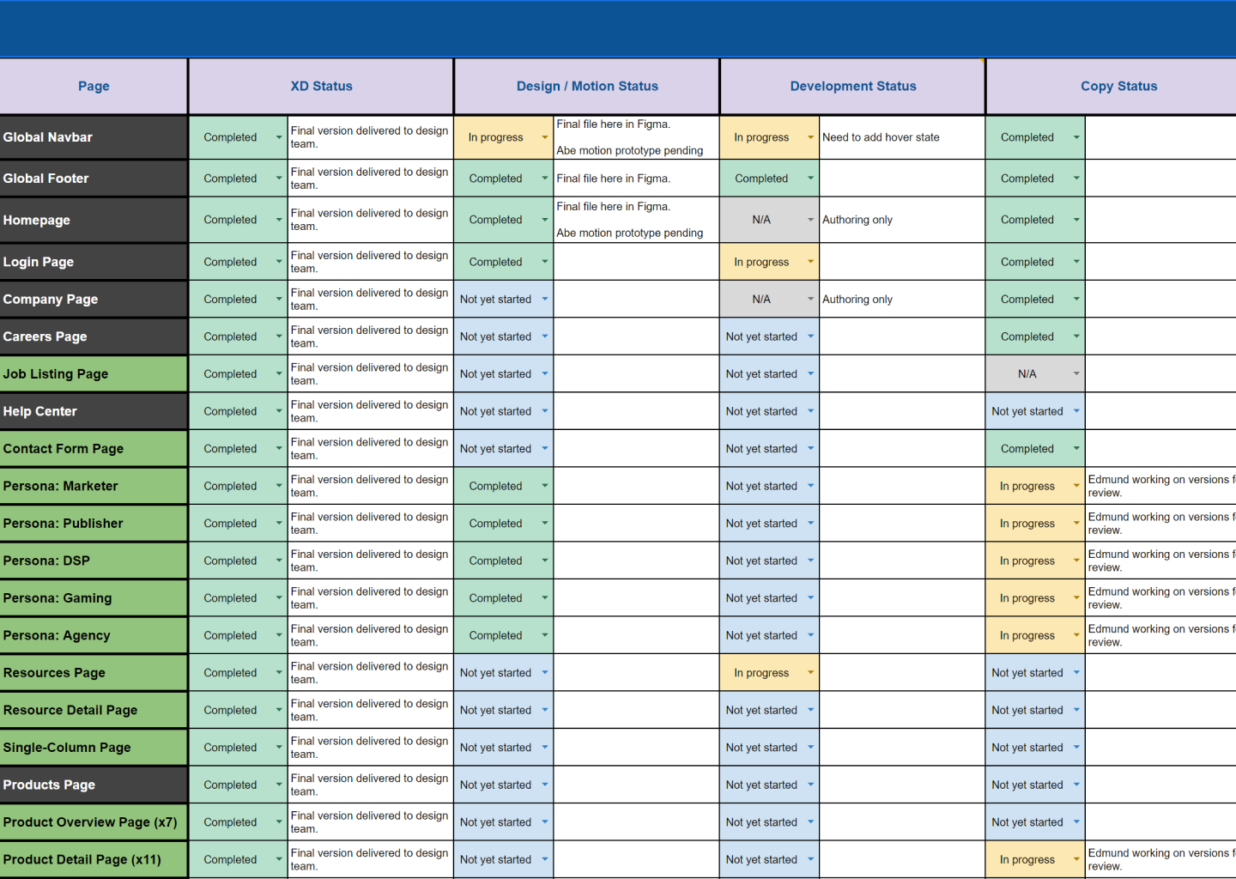The width and height of the screenshot is (1236, 879).
Task: Click Edmund note in Product Detail Page row
Action: click(x=1161, y=859)
